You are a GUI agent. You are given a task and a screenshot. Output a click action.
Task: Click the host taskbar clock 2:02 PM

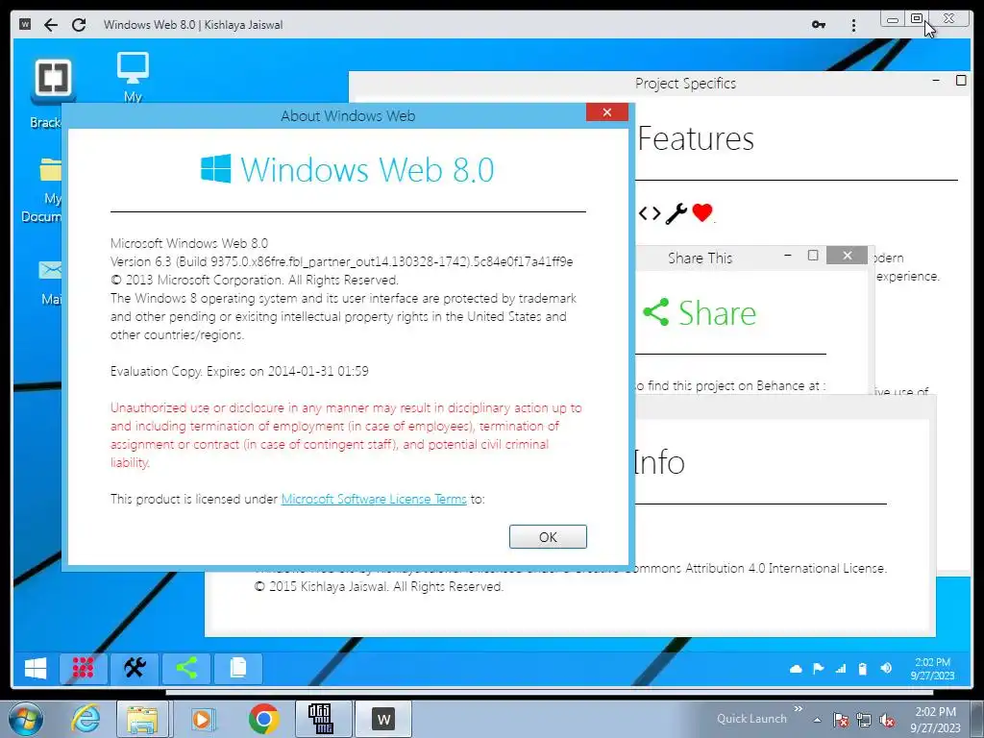(936, 720)
